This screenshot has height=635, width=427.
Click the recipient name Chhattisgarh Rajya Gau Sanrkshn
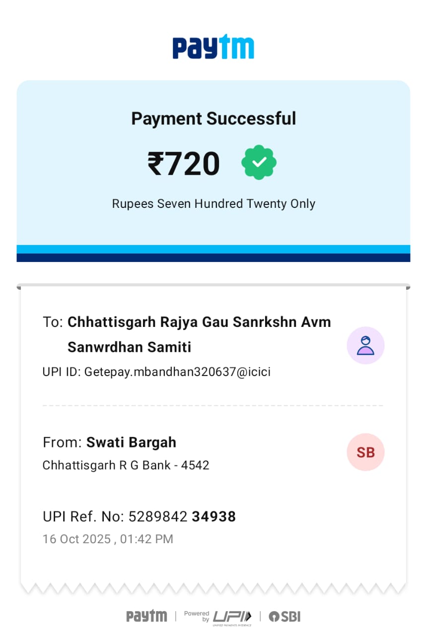click(x=199, y=322)
